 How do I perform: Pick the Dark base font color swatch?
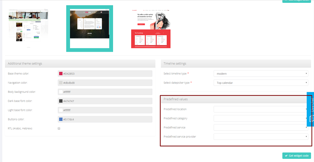(61, 101)
